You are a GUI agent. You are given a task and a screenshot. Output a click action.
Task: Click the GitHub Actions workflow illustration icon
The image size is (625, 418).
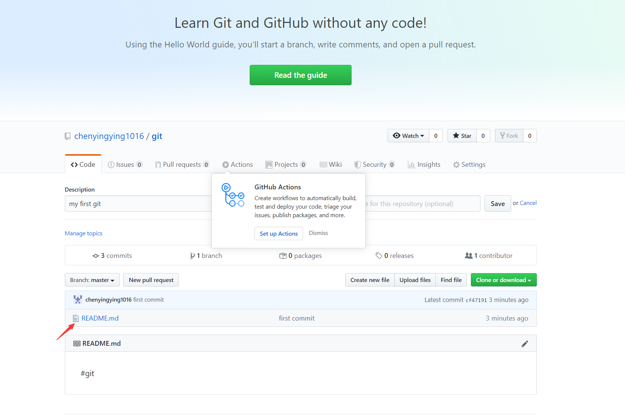[x=233, y=195]
